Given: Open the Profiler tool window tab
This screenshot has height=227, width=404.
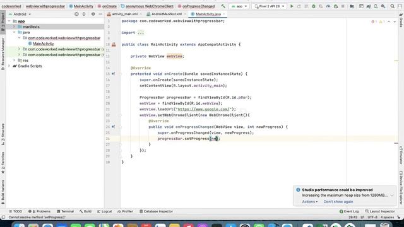Looking at the screenshot, I should (125, 211).
